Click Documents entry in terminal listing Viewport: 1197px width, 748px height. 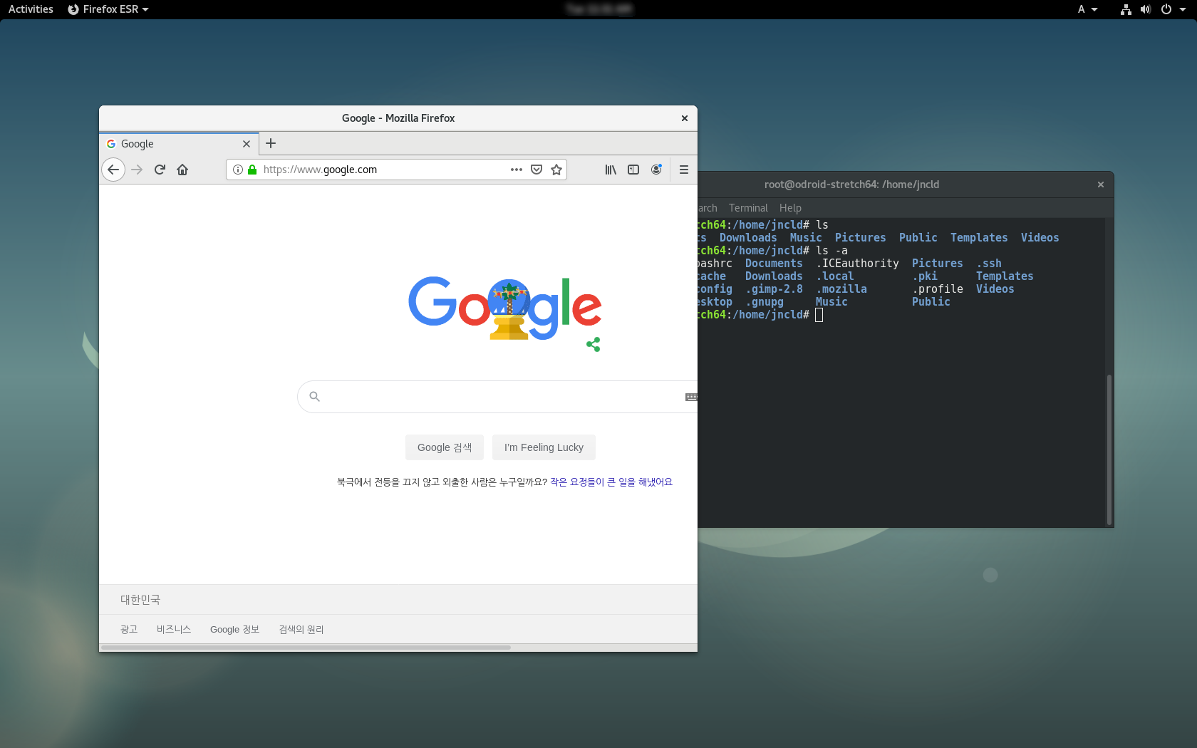[x=774, y=264]
